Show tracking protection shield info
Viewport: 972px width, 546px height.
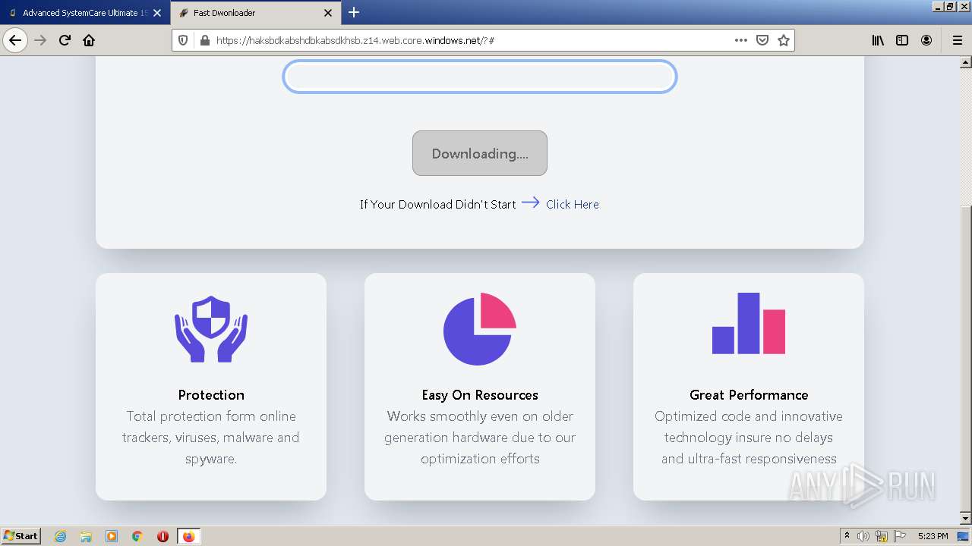(x=183, y=40)
